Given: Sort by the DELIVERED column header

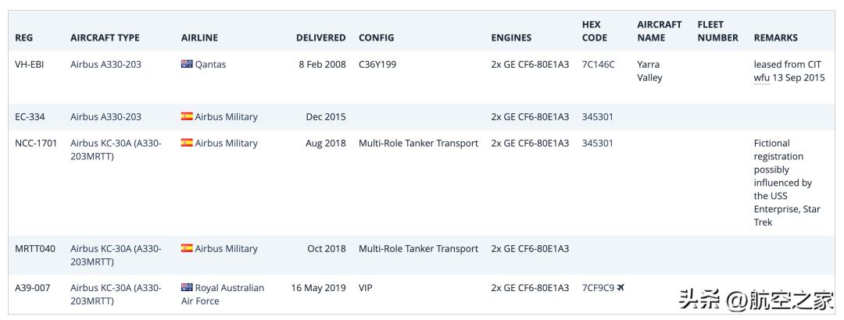Looking at the screenshot, I should pyautogui.click(x=320, y=37).
